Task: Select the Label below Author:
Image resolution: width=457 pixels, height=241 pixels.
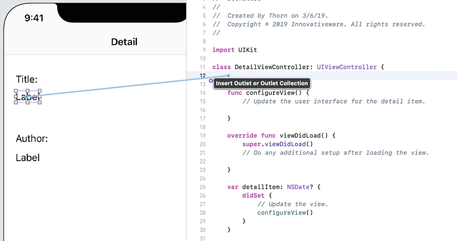Action: click(x=28, y=158)
